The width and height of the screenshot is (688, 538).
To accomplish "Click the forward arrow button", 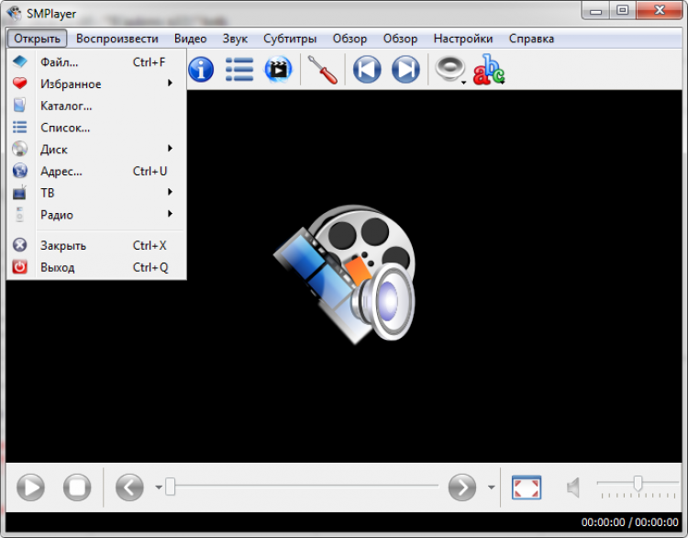I will pyautogui.click(x=462, y=488).
